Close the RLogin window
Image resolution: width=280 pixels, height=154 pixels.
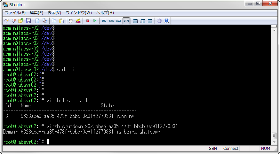coord(270,4)
